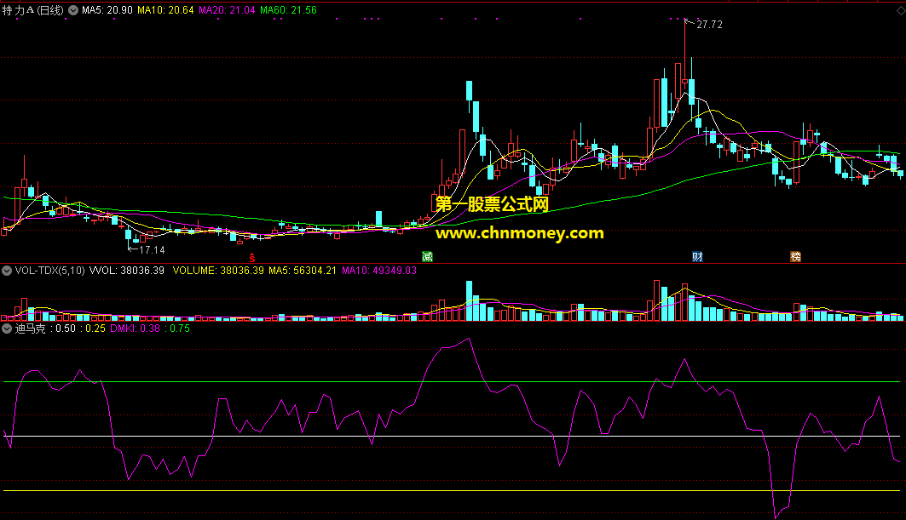The height and width of the screenshot is (520, 906).
Task: Click the 迪马克 indicator name
Action: 30,329
